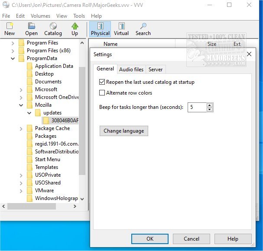The height and width of the screenshot is (251, 263).
Task: Select WindowsHolograp folder in tree
Action: coord(56,198)
